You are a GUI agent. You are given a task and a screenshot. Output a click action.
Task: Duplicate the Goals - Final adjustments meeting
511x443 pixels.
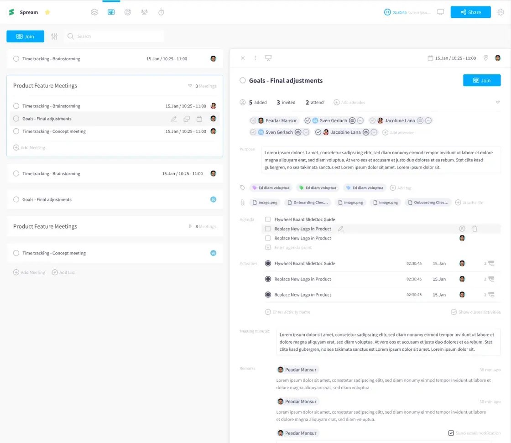(187, 119)
